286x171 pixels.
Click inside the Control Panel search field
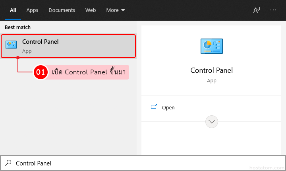coord(119,163)
